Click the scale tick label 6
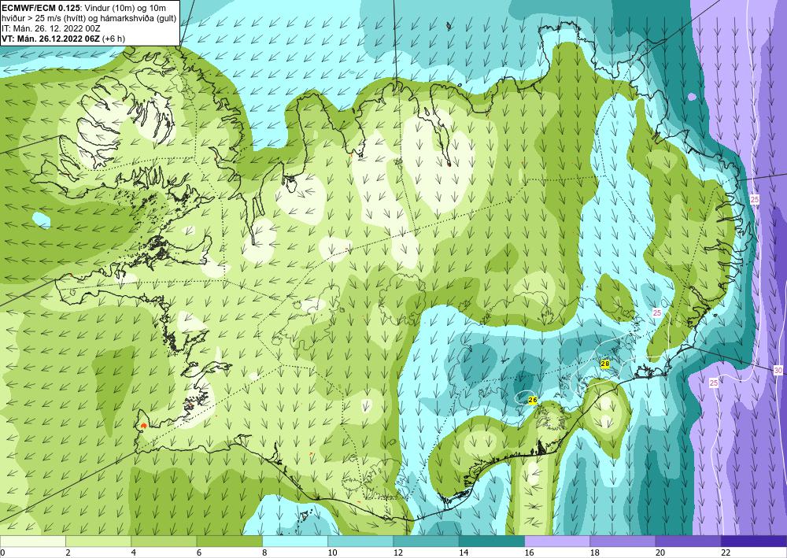Image resolution: width=787 pixels, height=558 pixels. (x=199, y=552)
